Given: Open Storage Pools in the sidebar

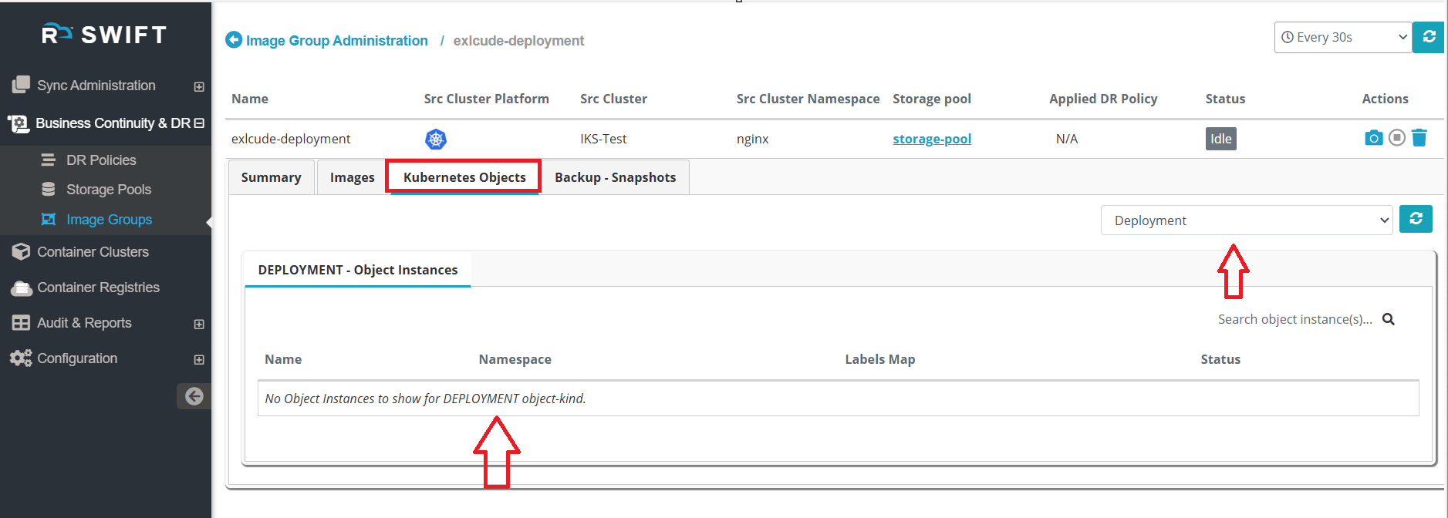Looking at the screenshot, I should pos(109,189).
